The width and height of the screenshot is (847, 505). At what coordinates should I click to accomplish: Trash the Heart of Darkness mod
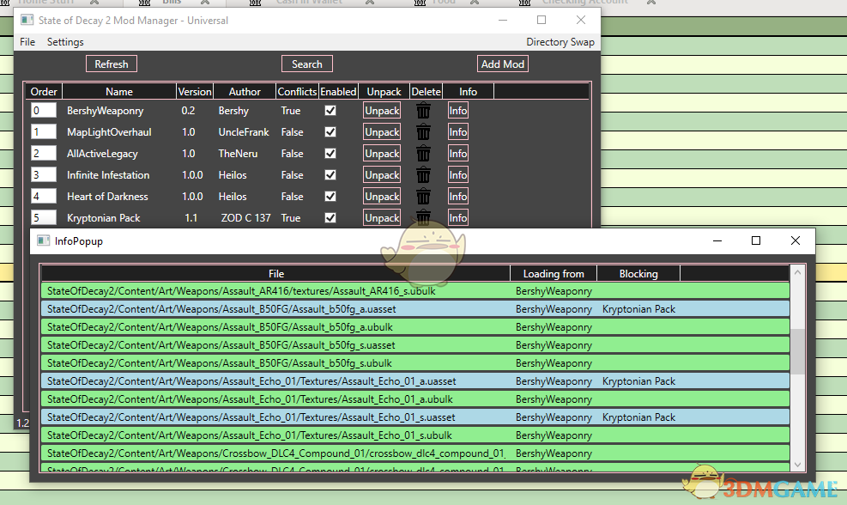coord(423,197)
